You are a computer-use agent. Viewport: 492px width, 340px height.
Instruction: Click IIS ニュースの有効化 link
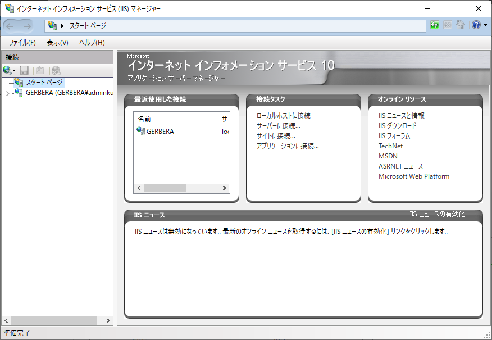[438, 214]
